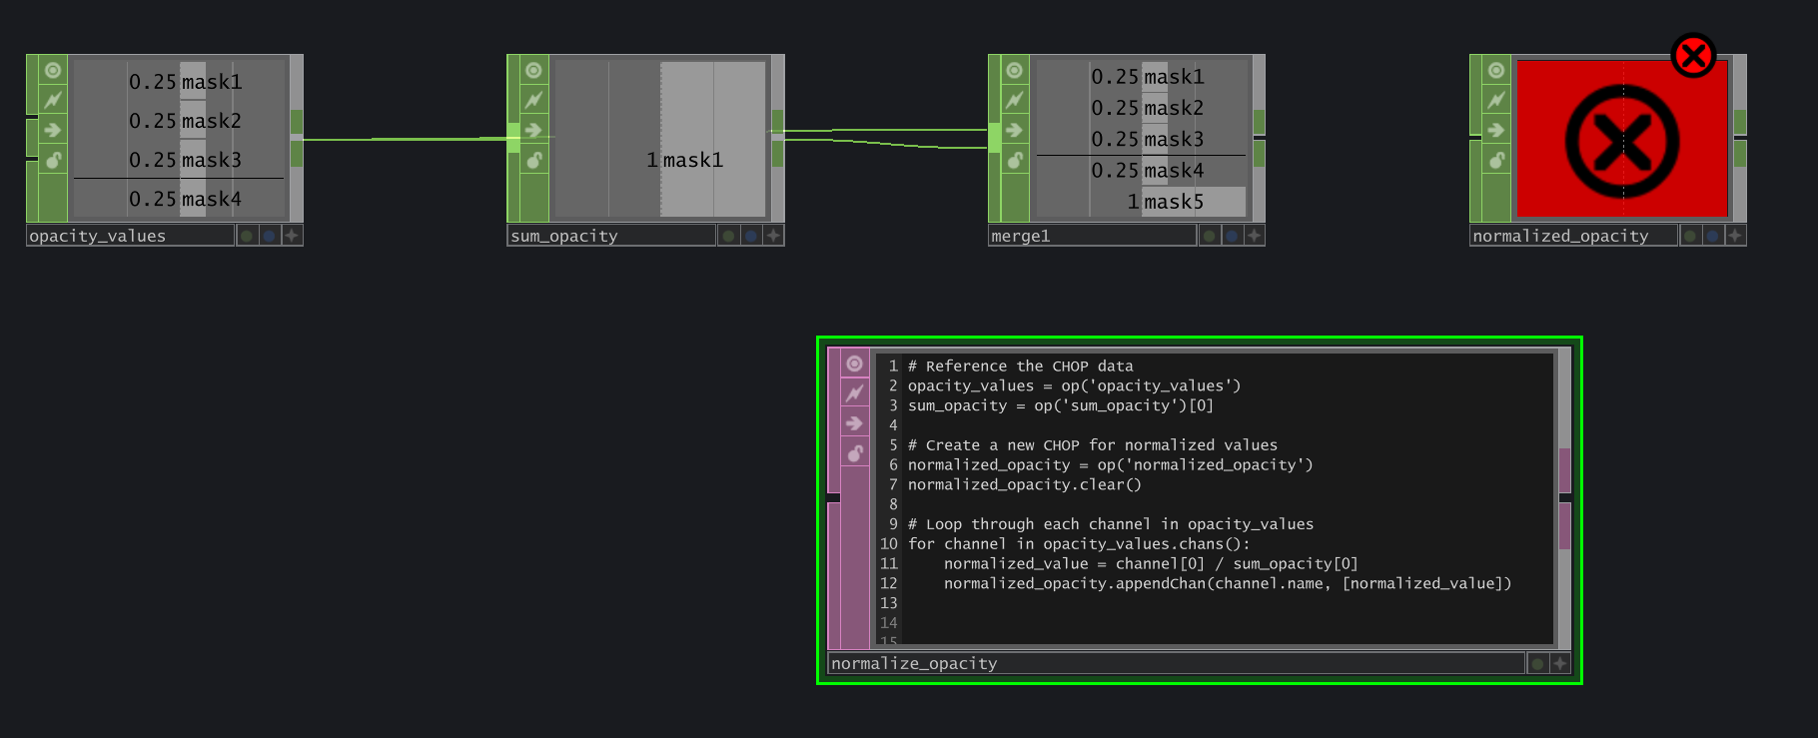Toggle green display flag on sum_opacity
The image size is (1818, 738).
(728, 236)
